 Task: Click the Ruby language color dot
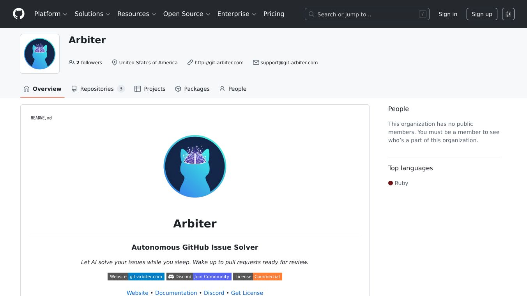tap(391, 183)
